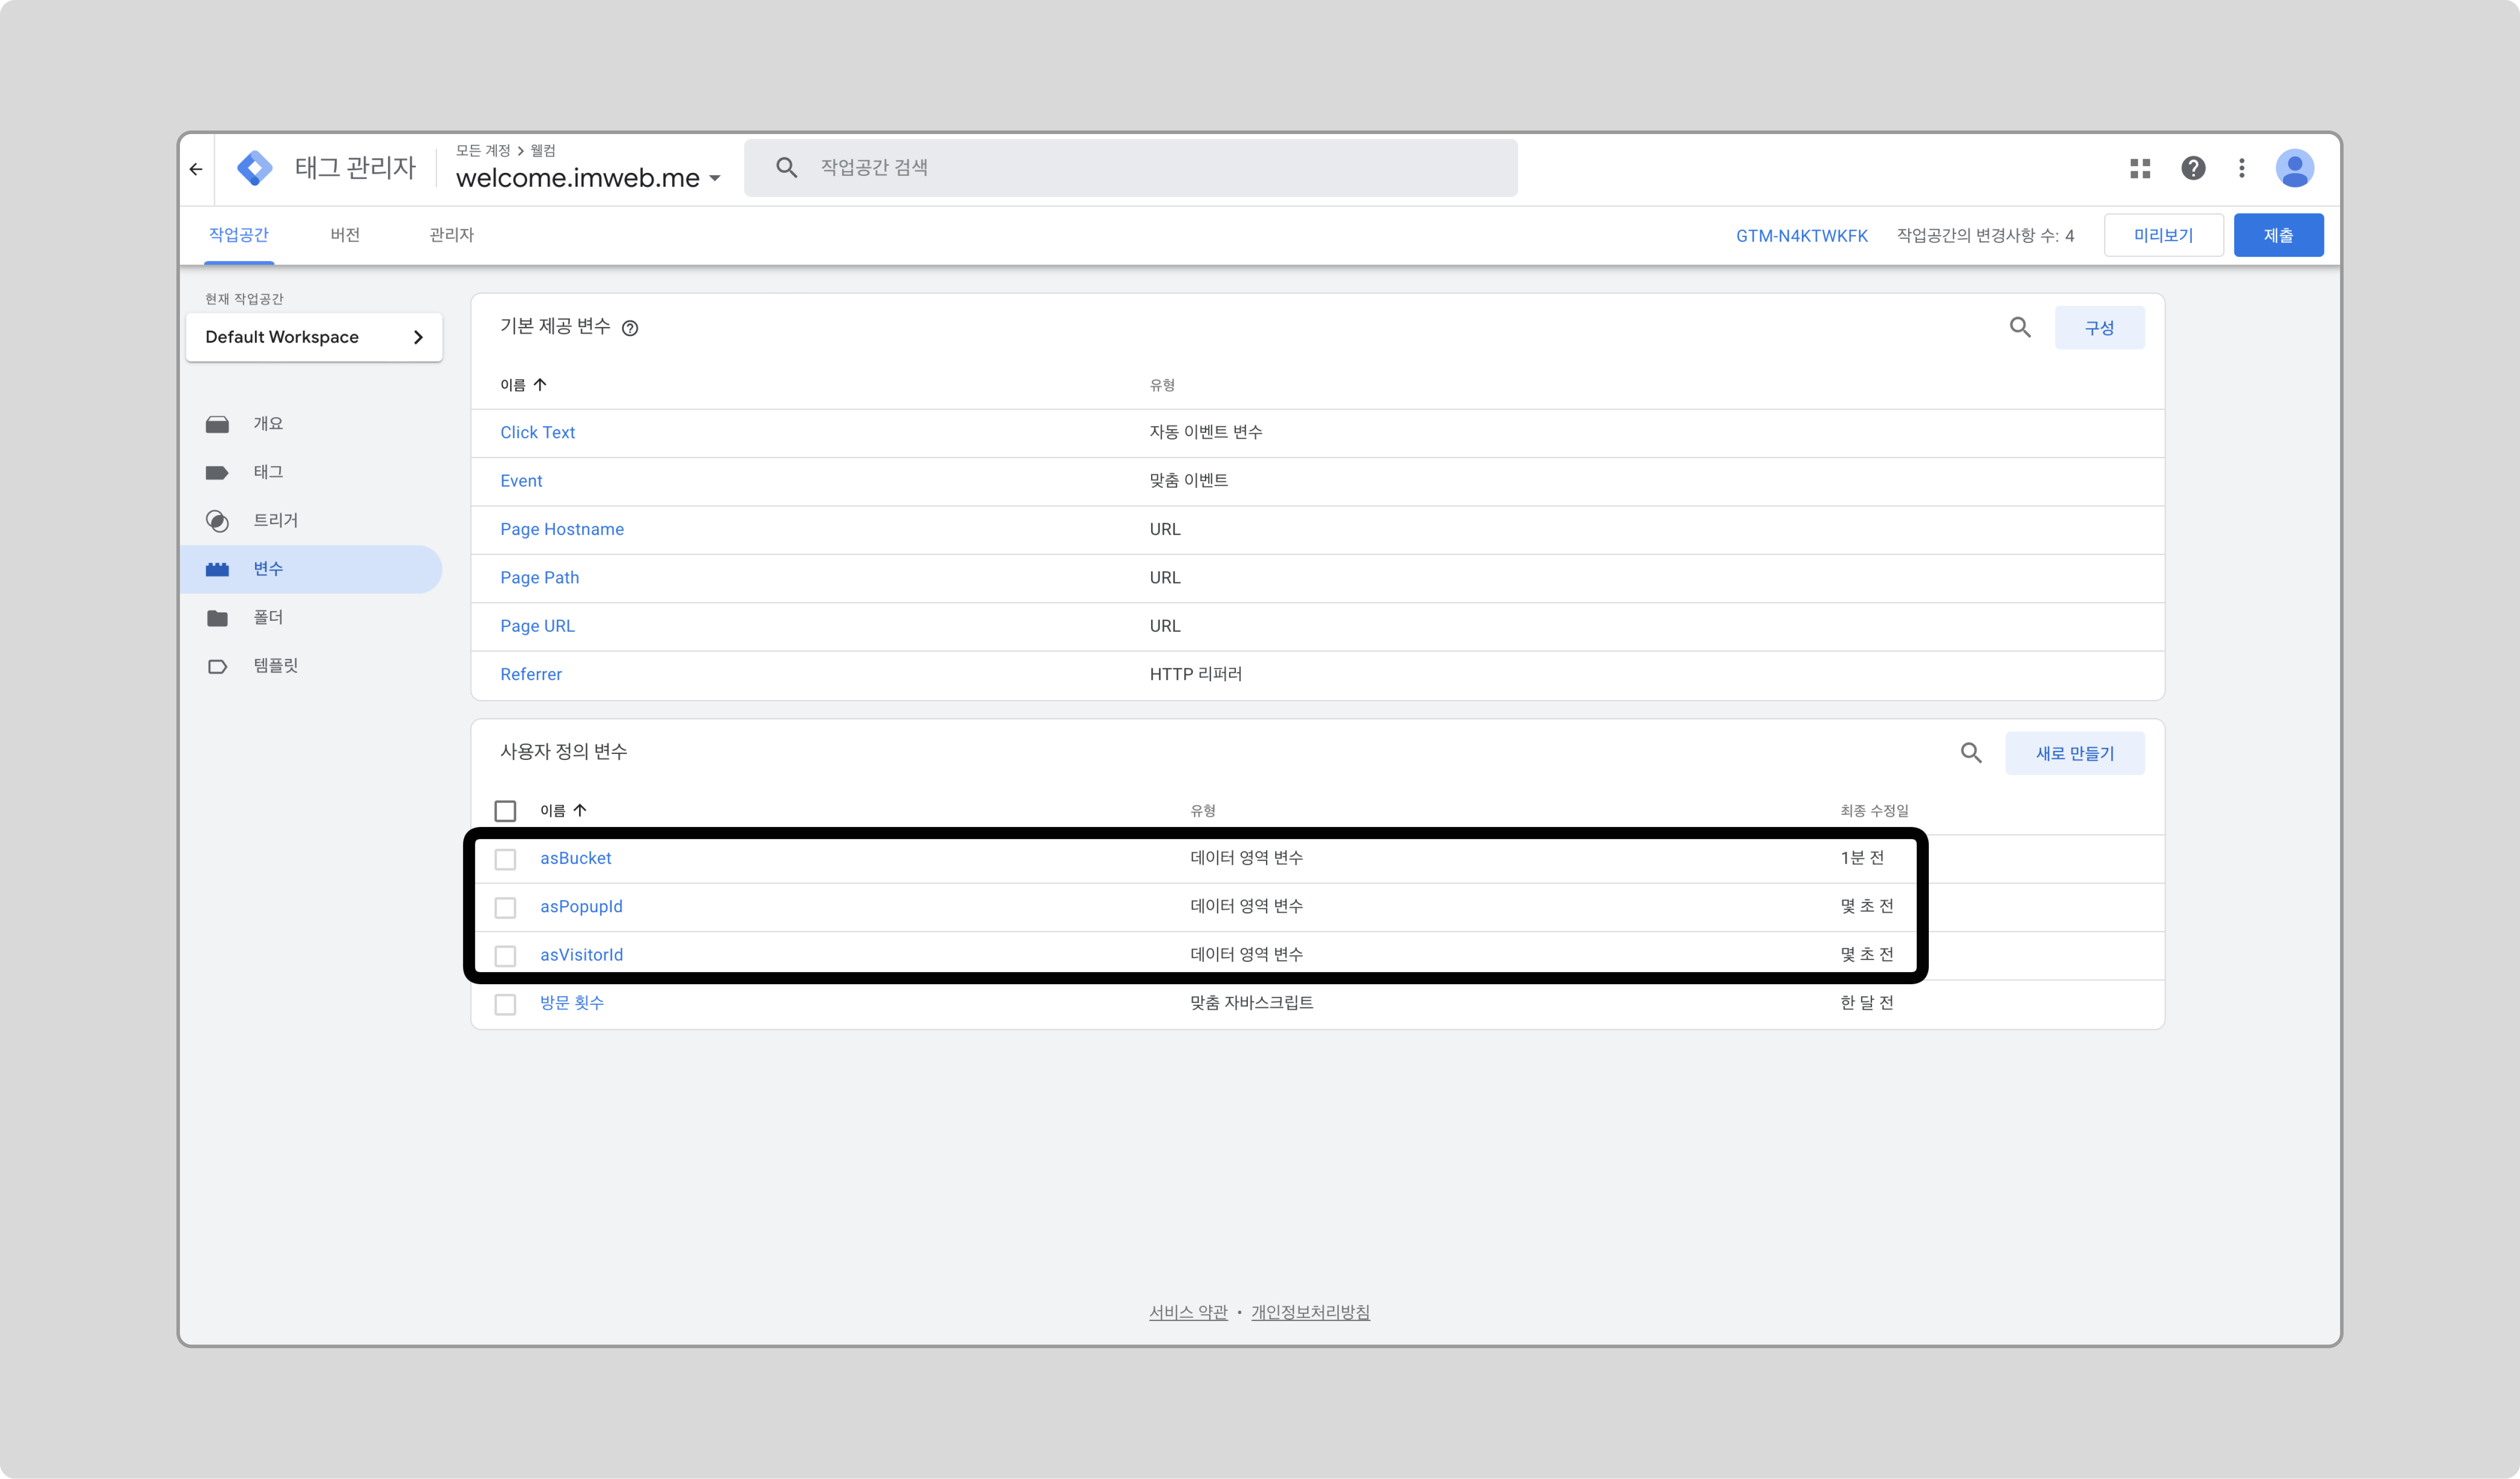Click the 미리보기 preview button
The image size is (2520, 1479).
click(x=2164, y=236)
